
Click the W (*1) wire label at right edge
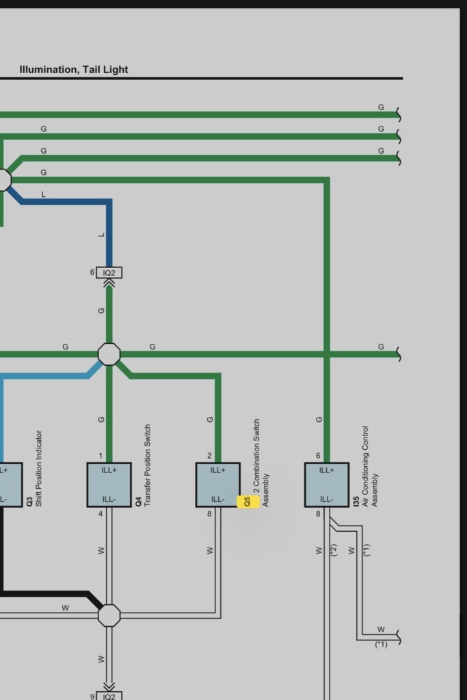point(381,636)
